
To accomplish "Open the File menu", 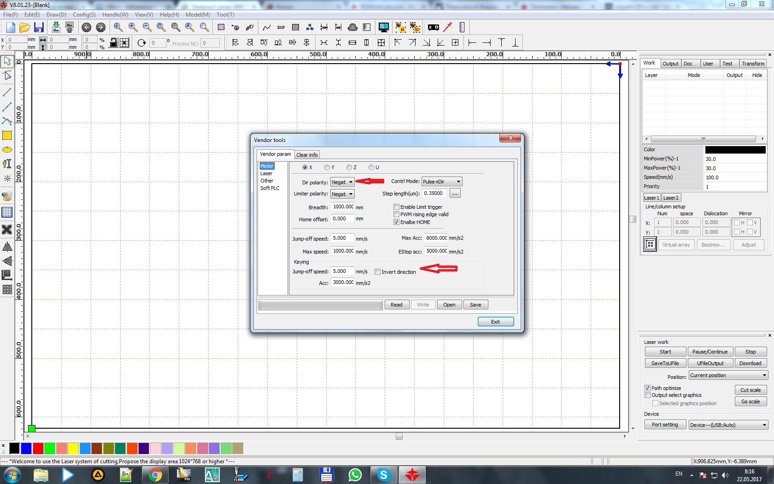I will 10,15.
